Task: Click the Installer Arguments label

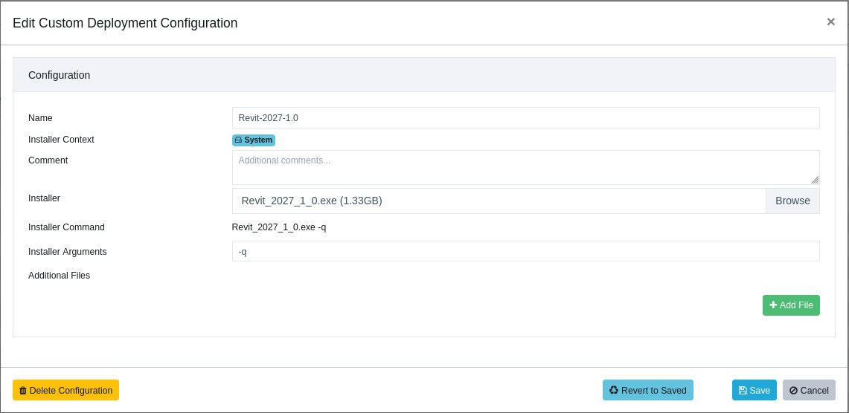Action: click(x=68, y=251)
